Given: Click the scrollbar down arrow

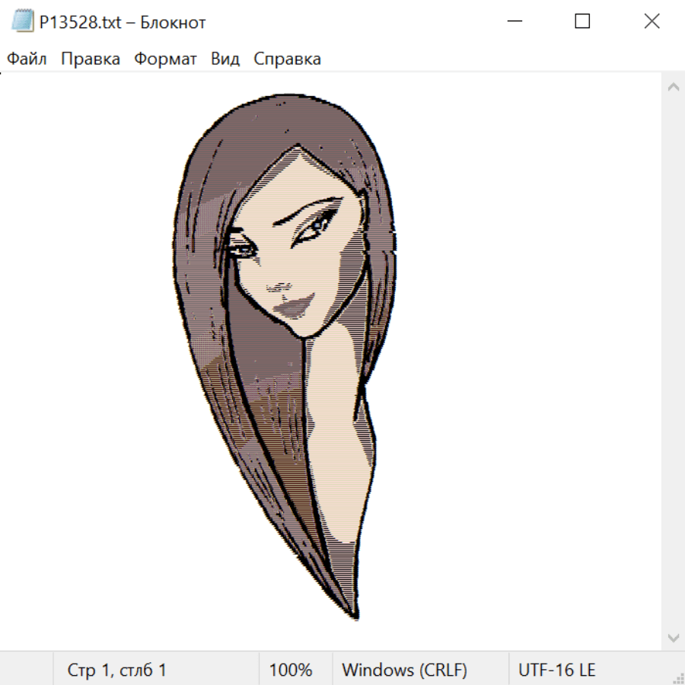Looking at the screenshot, I should (x=673, y=637).
